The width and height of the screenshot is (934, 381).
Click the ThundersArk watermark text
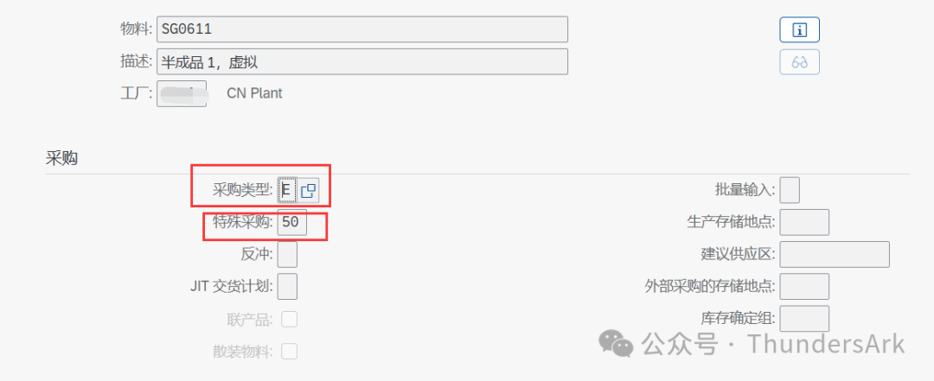[826, 344]
